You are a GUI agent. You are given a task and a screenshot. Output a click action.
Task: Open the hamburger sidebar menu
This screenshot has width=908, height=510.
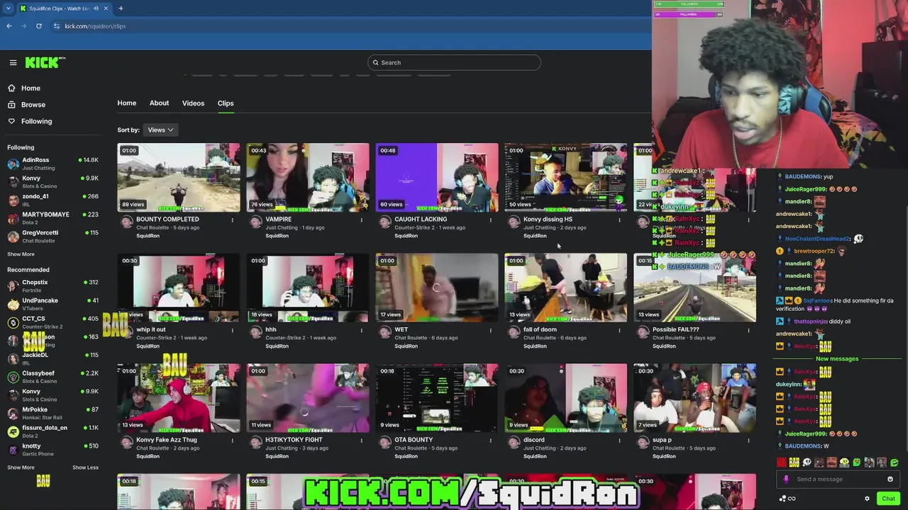(x=13, y=62)
